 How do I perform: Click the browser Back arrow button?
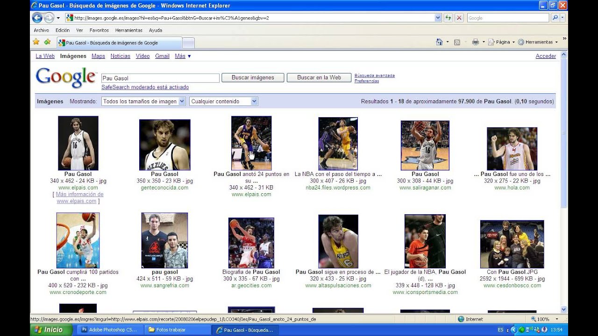[37, 18]
